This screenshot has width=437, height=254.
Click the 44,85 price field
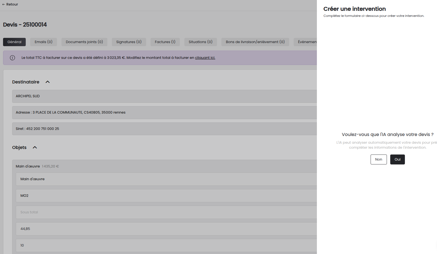tap(166, 229)
